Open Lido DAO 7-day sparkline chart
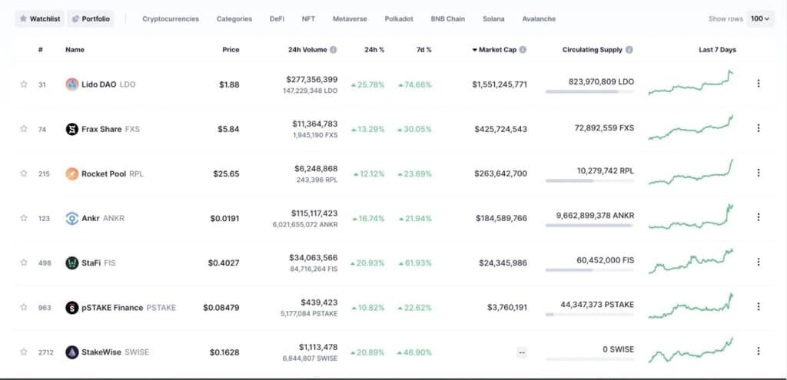The image size is (787, 380). tap(691, 83)
